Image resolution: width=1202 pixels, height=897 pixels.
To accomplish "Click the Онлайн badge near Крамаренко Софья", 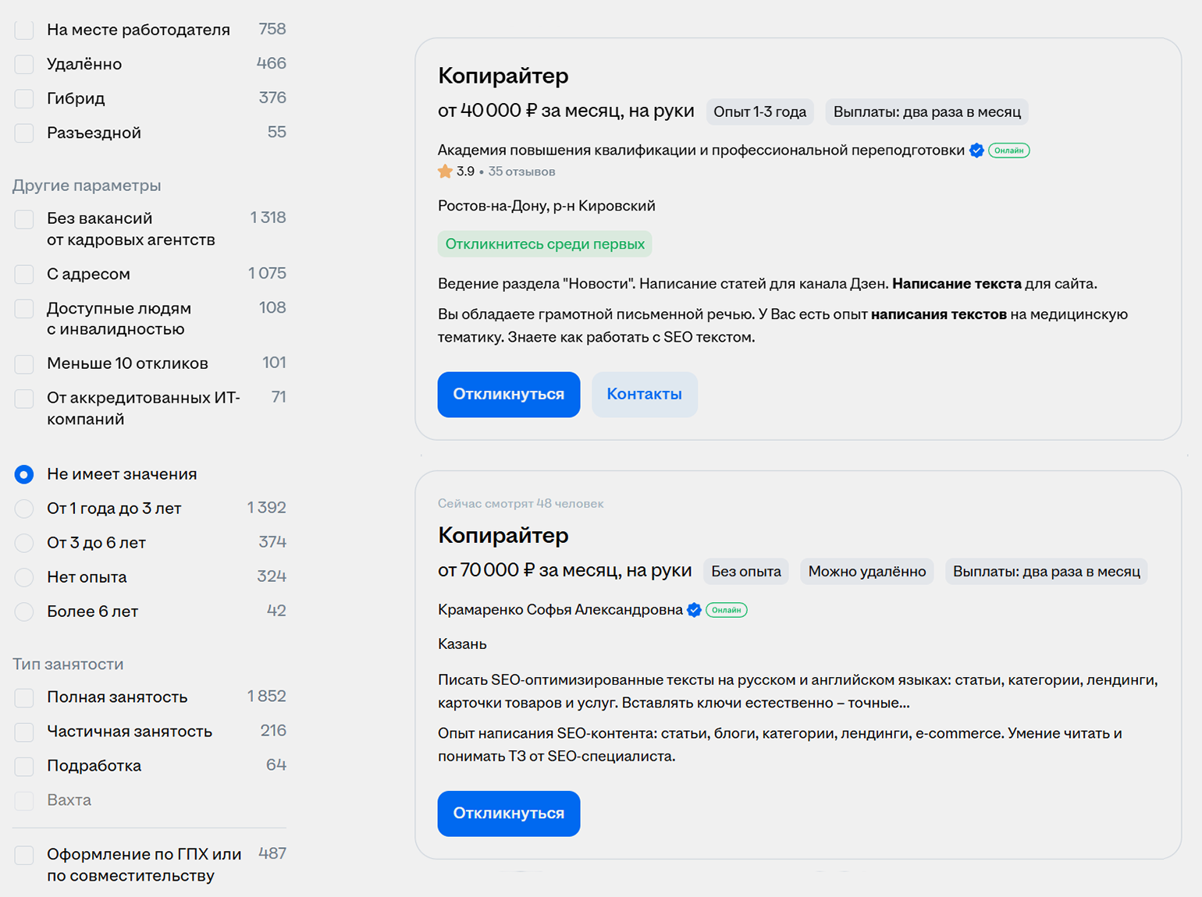I will (726, 610).
